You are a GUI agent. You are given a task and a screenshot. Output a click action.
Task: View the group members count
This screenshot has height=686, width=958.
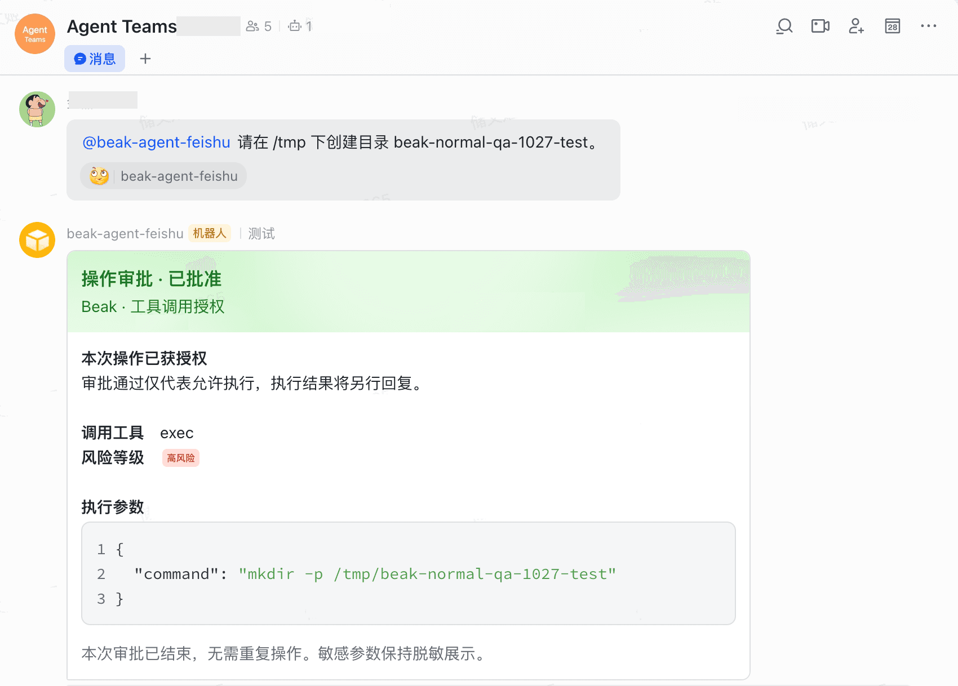pyautogui.click(x=259, y=26)
